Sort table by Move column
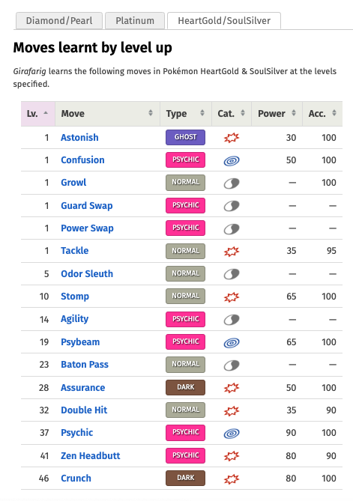This screenshot has width=353, height=501. point(107,114)
